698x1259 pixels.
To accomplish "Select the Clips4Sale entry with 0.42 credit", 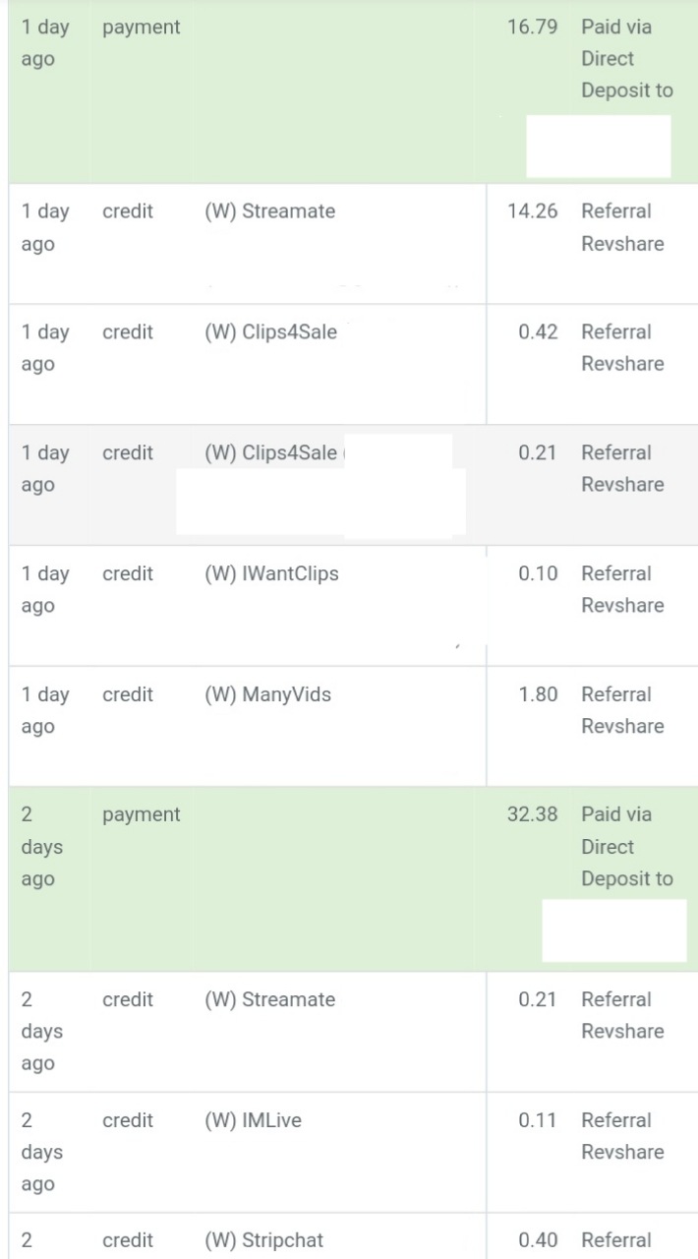I will pyautogui.click(x=270, y=332).
